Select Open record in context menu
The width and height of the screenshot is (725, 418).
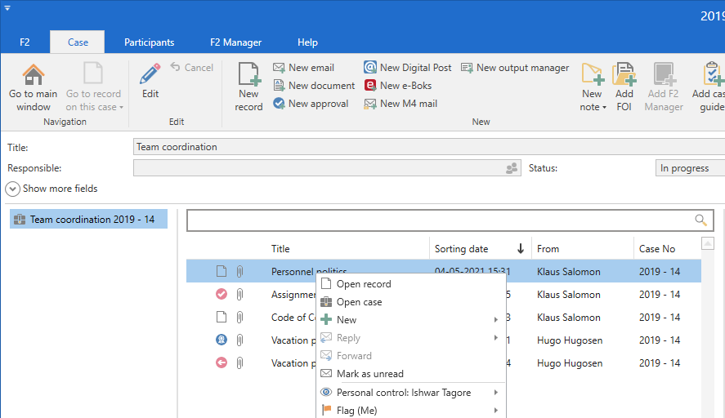pos(364,284)
